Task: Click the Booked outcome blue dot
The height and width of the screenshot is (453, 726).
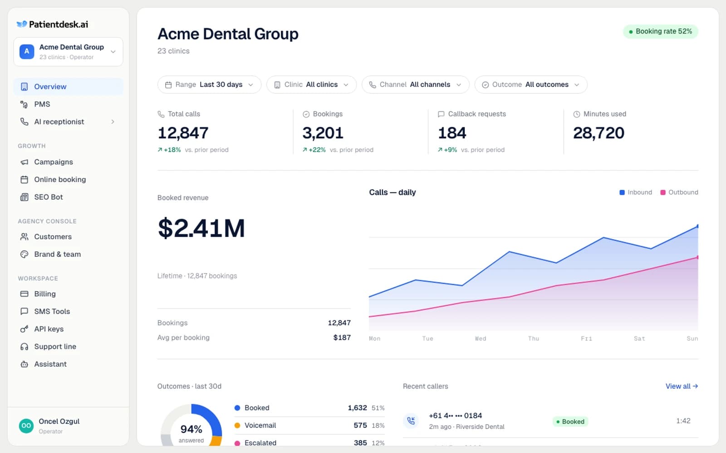Action: coord(237,408)
